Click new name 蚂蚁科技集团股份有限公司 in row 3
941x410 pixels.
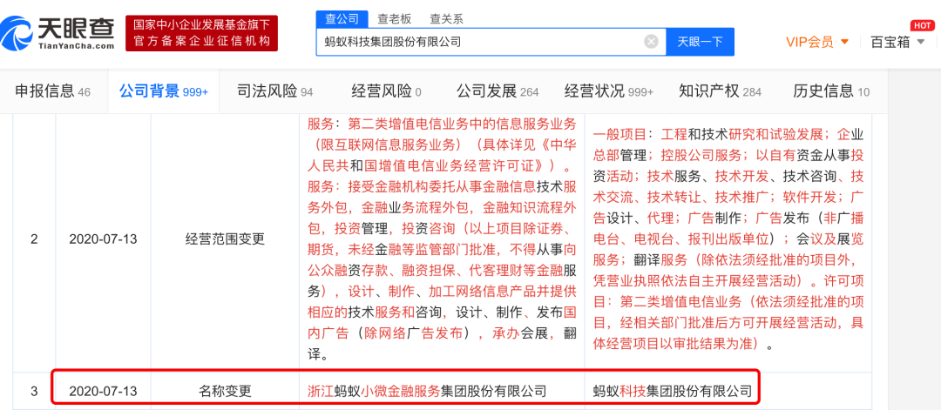[672, 392]
